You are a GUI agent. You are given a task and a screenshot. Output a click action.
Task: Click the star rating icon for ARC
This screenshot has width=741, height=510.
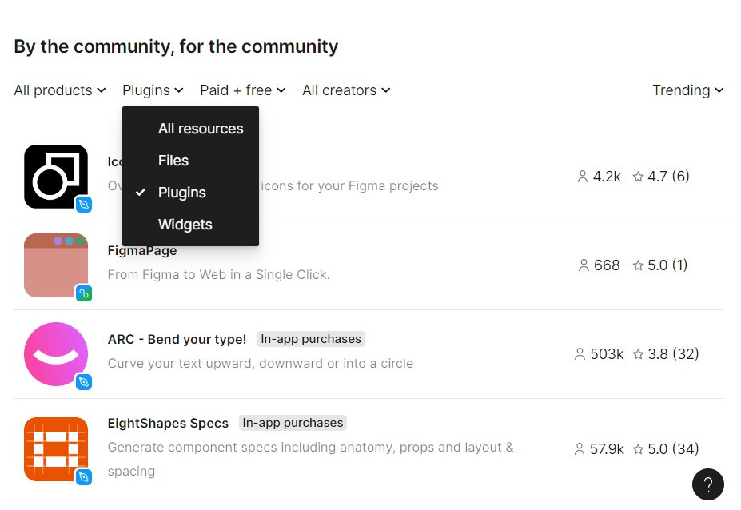[x=638, y=354]
